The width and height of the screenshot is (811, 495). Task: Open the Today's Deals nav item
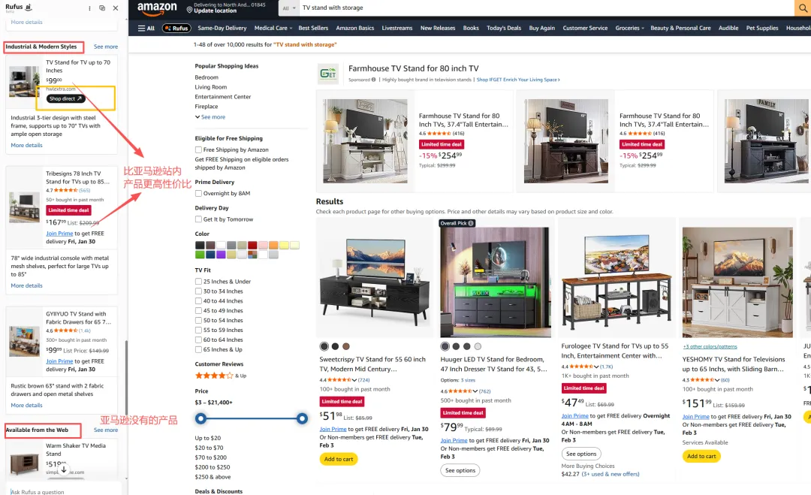[504, 28]
